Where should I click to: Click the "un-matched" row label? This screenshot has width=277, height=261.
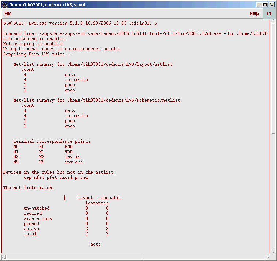coord(37,208)
